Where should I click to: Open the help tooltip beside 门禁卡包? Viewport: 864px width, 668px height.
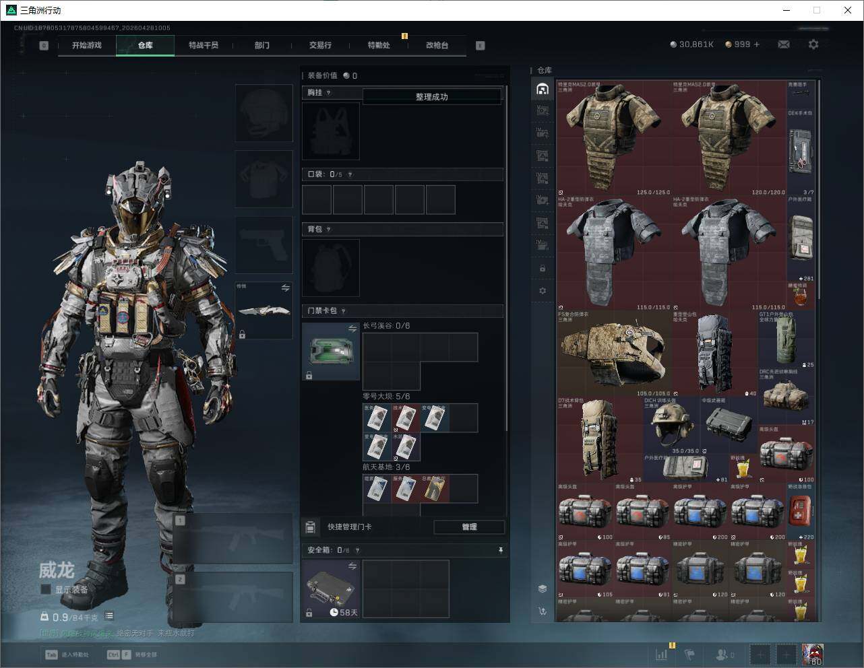tap(344, 311)
